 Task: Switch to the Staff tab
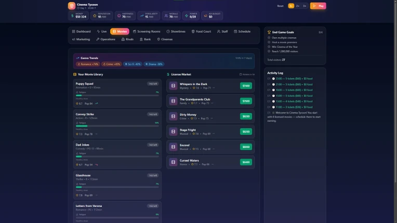(222, 32)
